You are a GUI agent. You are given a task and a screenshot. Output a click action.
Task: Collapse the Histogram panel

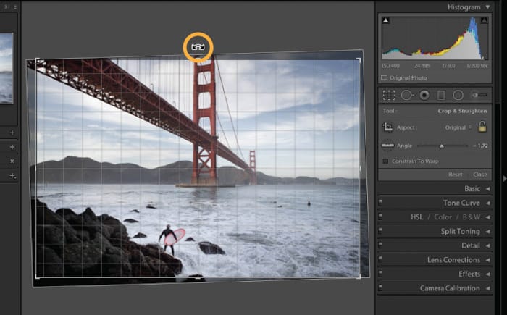click(486, 7)
